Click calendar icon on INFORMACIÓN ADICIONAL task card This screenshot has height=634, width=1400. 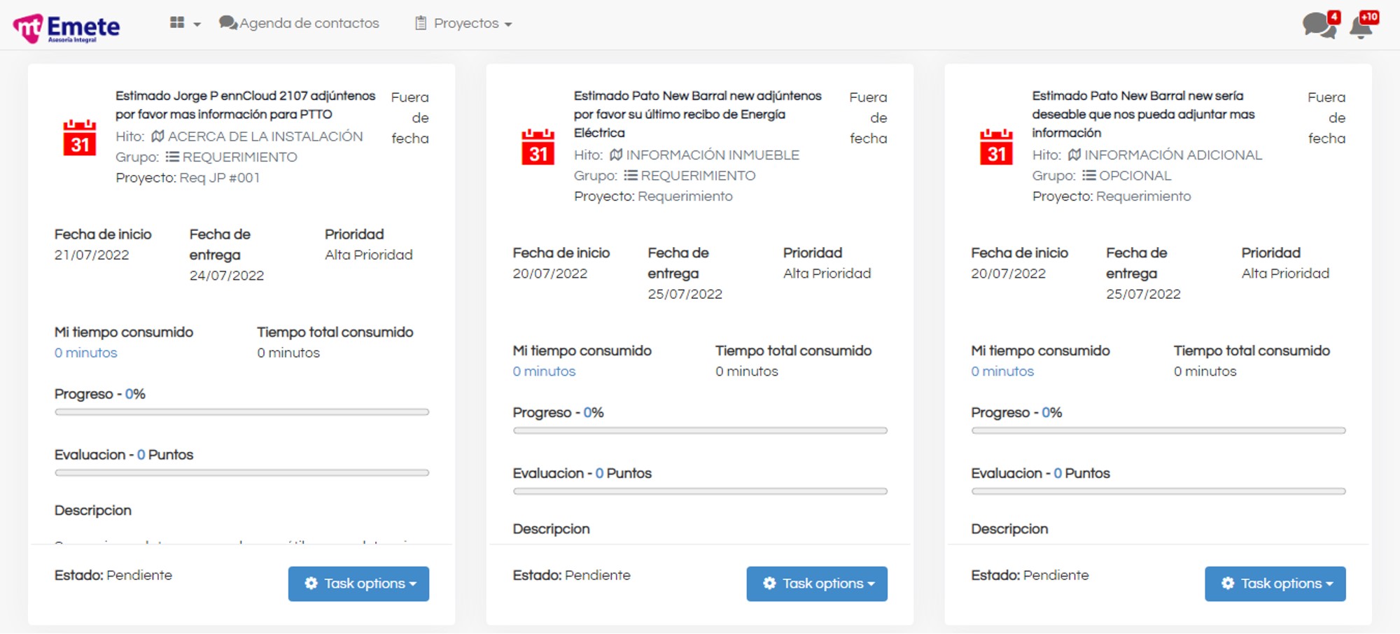996,147
